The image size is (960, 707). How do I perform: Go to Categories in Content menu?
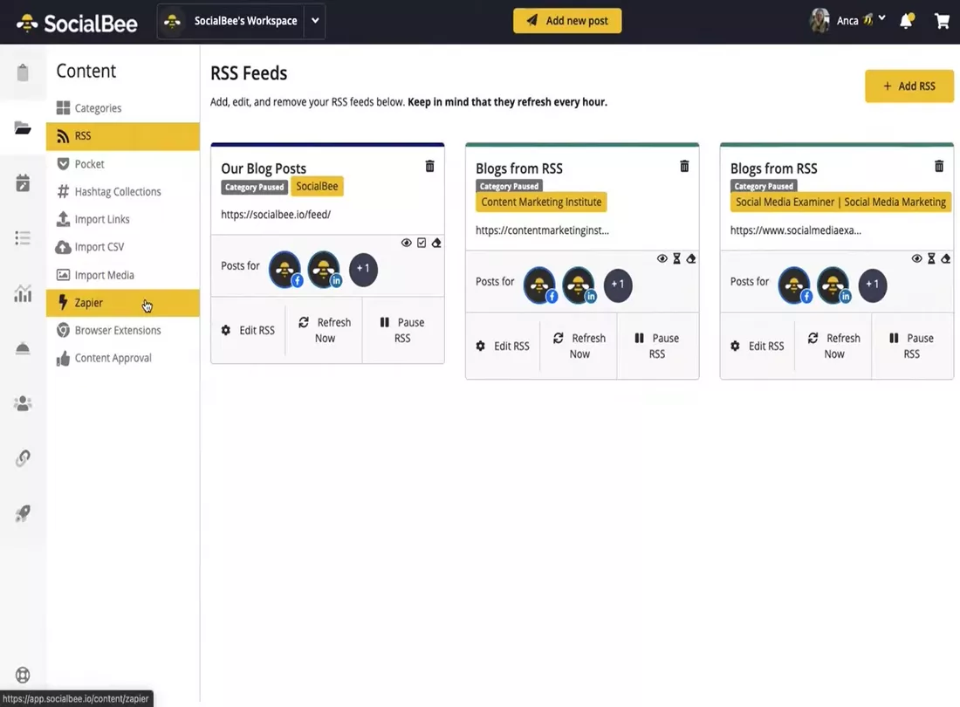[122, 107]
